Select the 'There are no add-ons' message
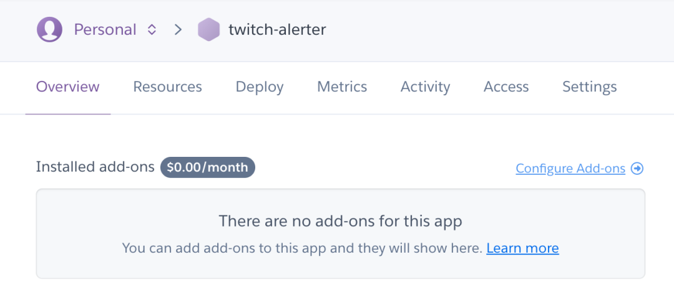The width and height of the screenshot is (674, 300). (341, 222)
